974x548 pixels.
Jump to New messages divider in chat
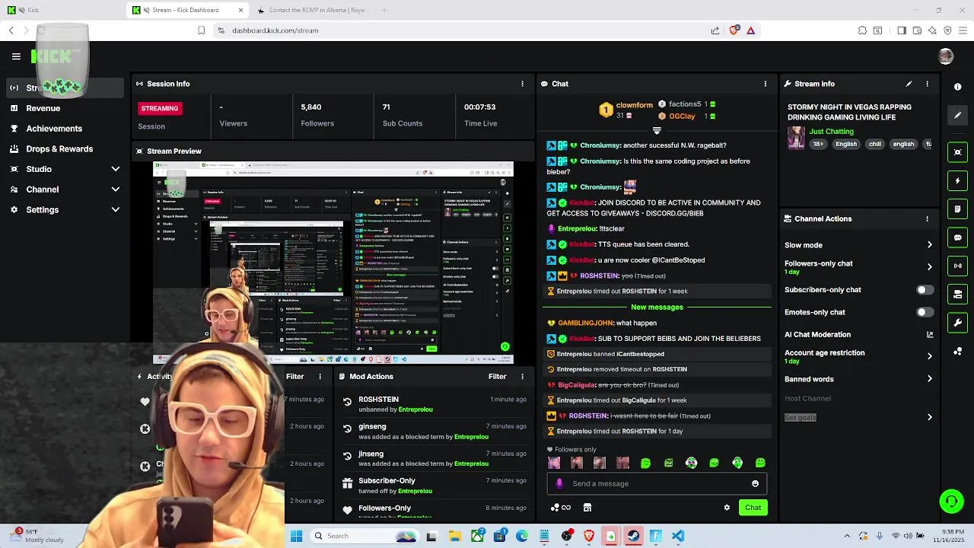[657, 307]
